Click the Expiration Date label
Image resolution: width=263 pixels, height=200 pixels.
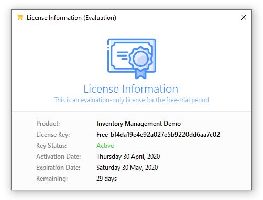[x=58, y=168]
